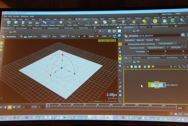Open the Edit menu
This screenshot has height=126, width=188.
[x=10, y=16]
